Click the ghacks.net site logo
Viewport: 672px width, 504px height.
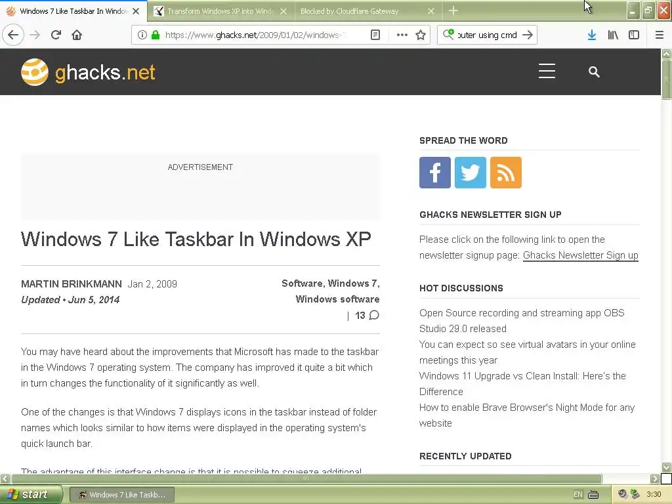88,72
